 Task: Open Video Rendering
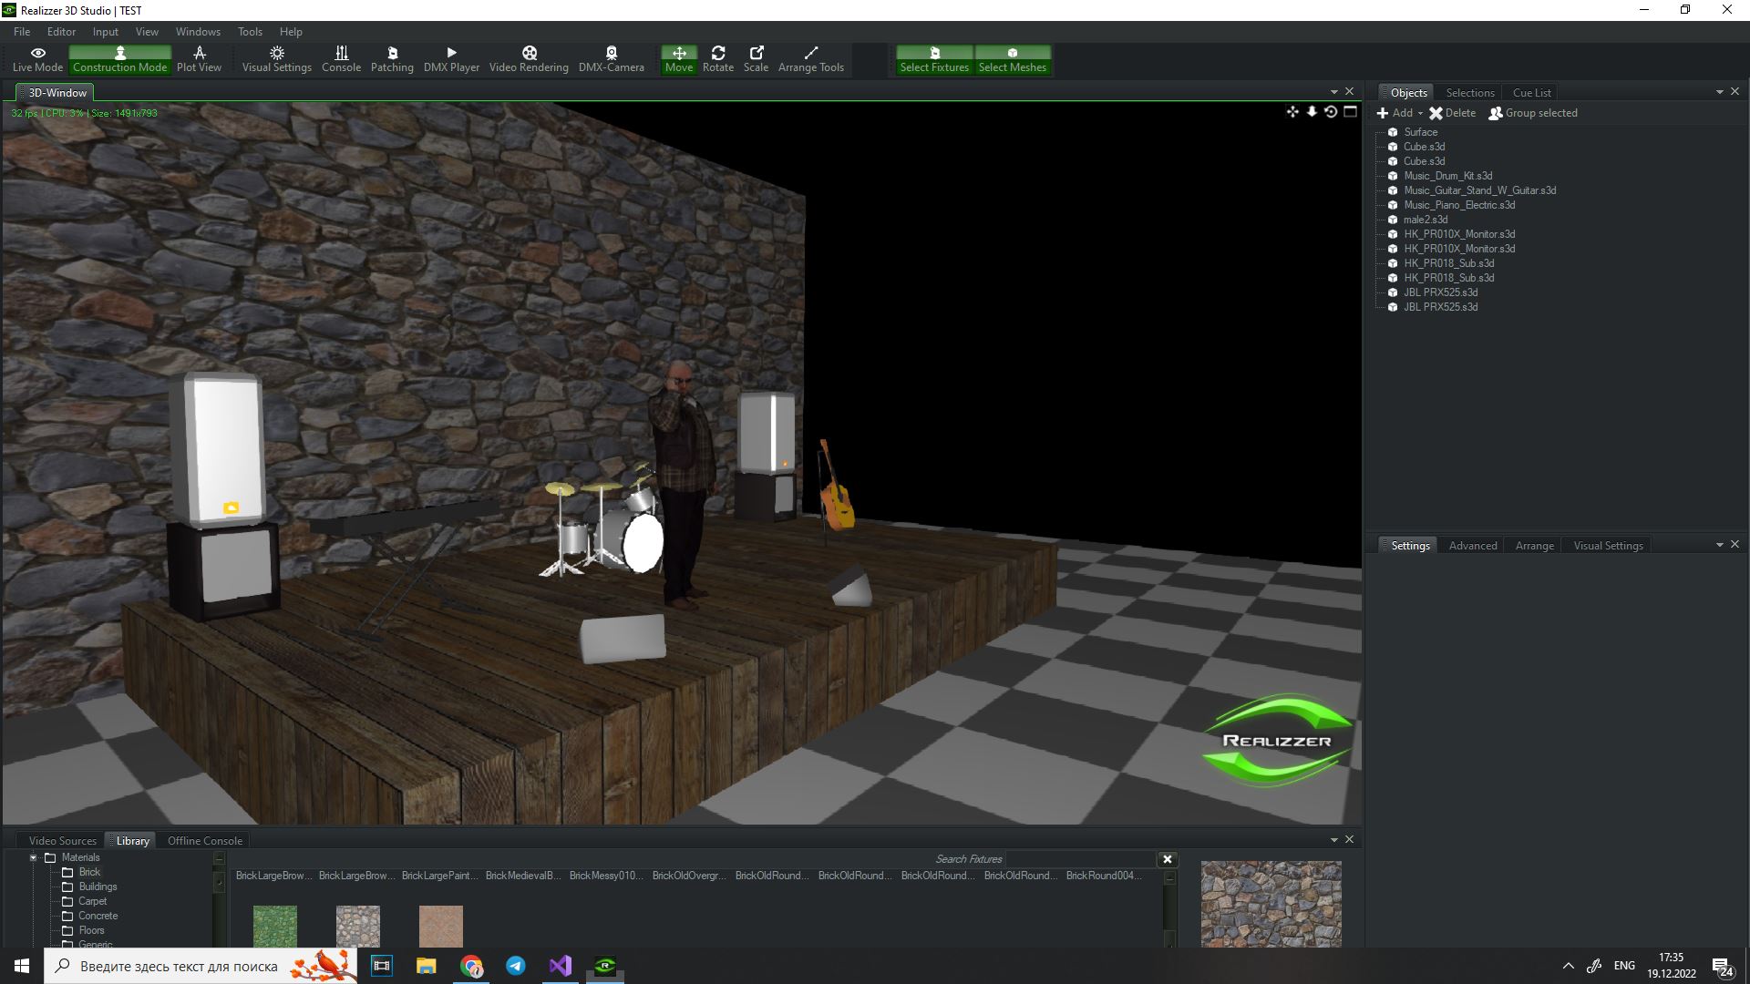click(x=529, y=59)
